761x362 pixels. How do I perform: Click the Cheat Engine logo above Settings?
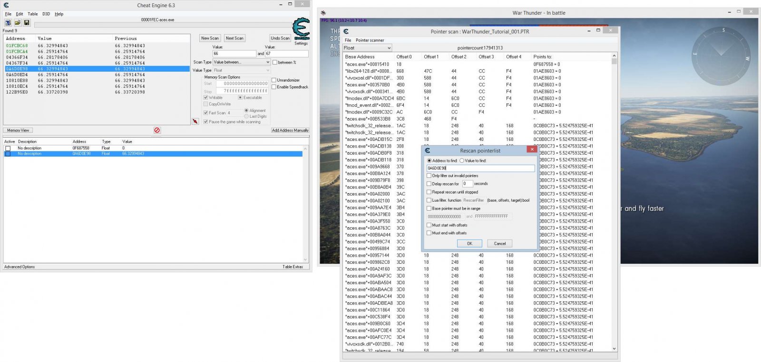coord(301,29)
